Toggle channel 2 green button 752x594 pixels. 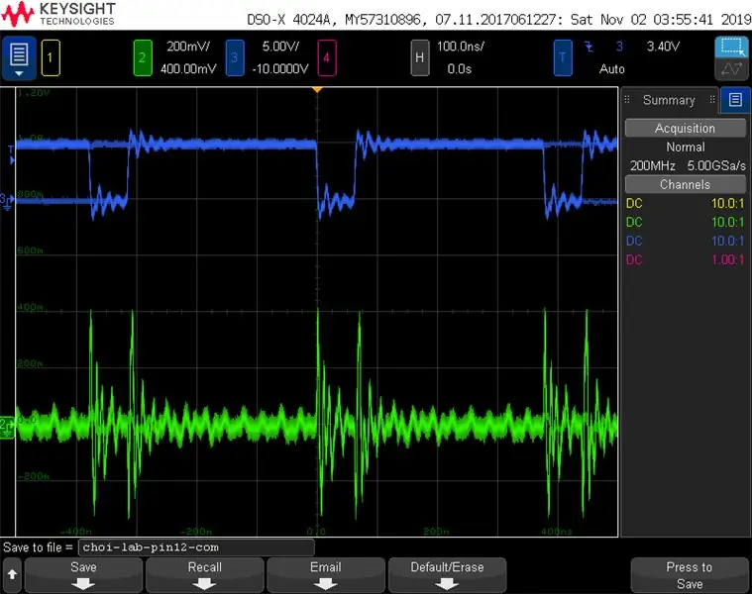143,58
